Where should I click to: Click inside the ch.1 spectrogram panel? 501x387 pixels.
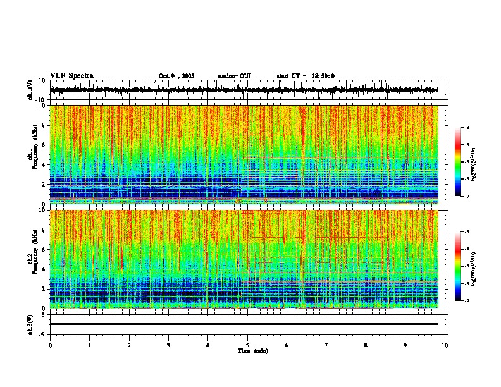tap(244, 154)
